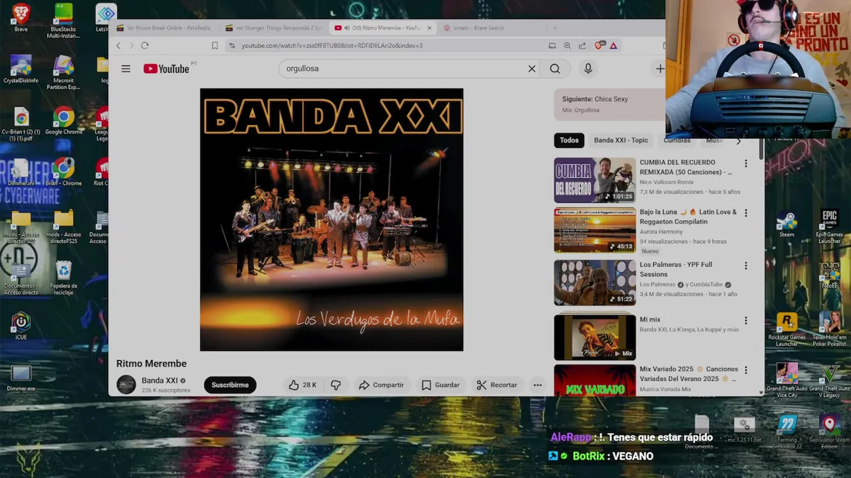The height and width of the screenshot is (478, 851).
Task: Open Rockstar Games Launcher desktop icon
Action: 787,330
